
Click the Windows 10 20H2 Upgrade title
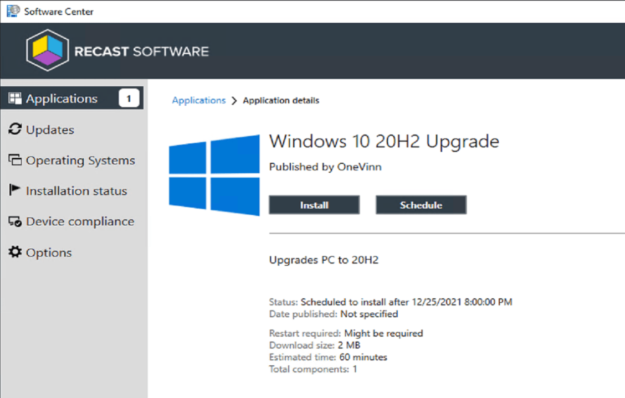(384, 142)
